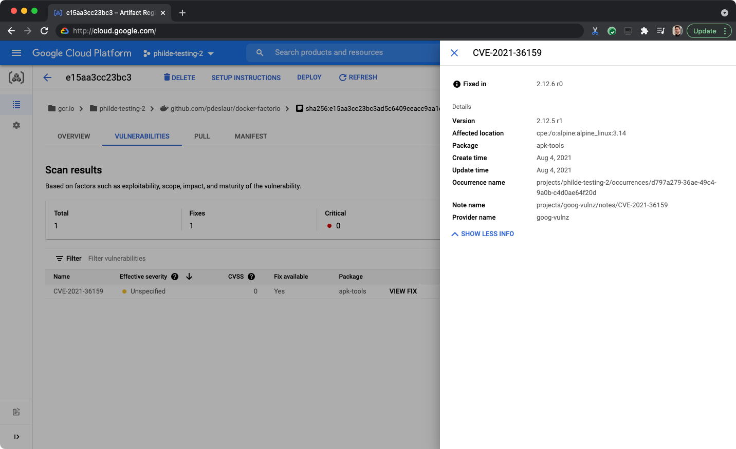
Task: Open Setup Instructions
Action: [x=246, y=77]
